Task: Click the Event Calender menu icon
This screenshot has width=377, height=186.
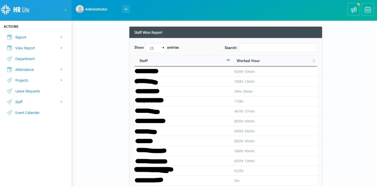Action: (9, 112)
